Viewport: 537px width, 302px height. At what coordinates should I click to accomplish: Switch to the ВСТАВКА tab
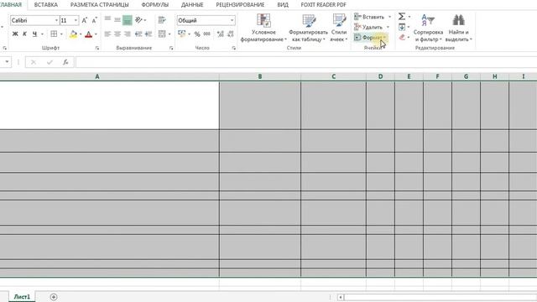coord(46,5)
